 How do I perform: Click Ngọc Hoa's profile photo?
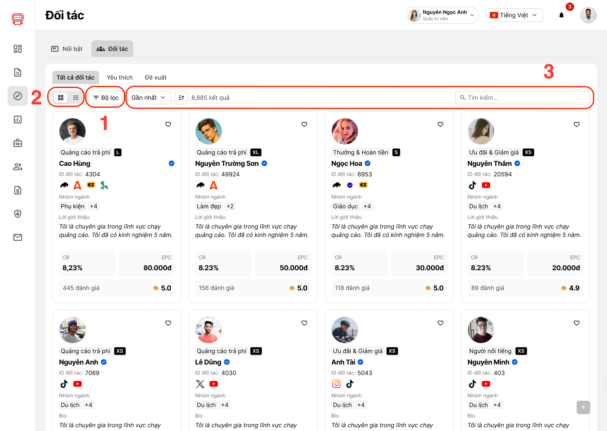(x=345, y=131)
